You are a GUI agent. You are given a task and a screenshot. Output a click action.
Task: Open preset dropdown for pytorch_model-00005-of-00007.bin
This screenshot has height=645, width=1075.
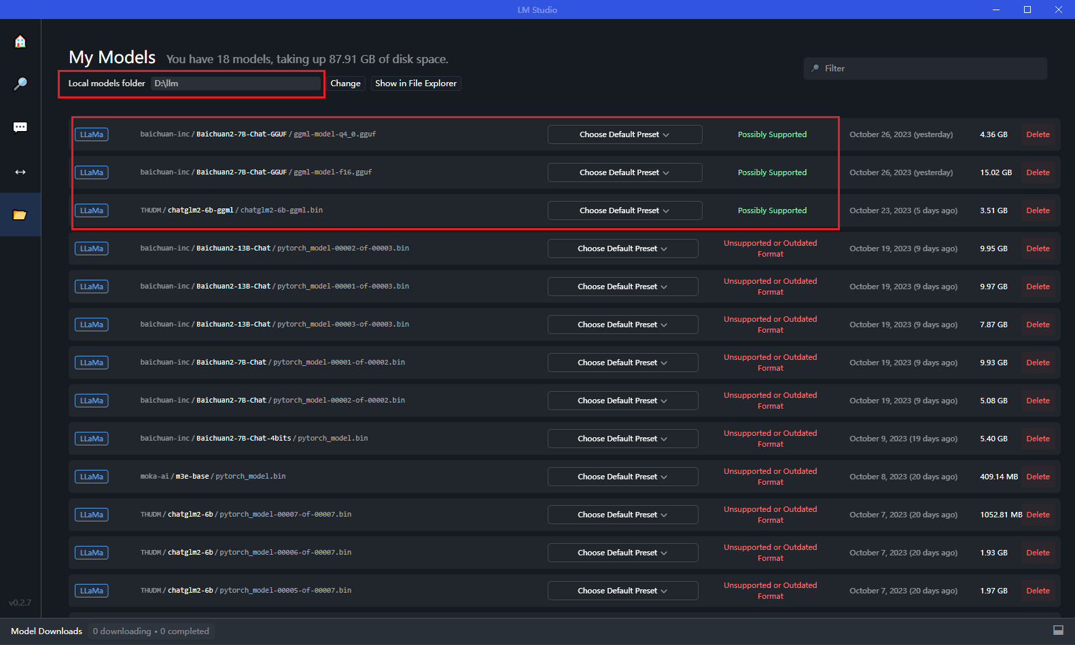[x=622, y=591]
